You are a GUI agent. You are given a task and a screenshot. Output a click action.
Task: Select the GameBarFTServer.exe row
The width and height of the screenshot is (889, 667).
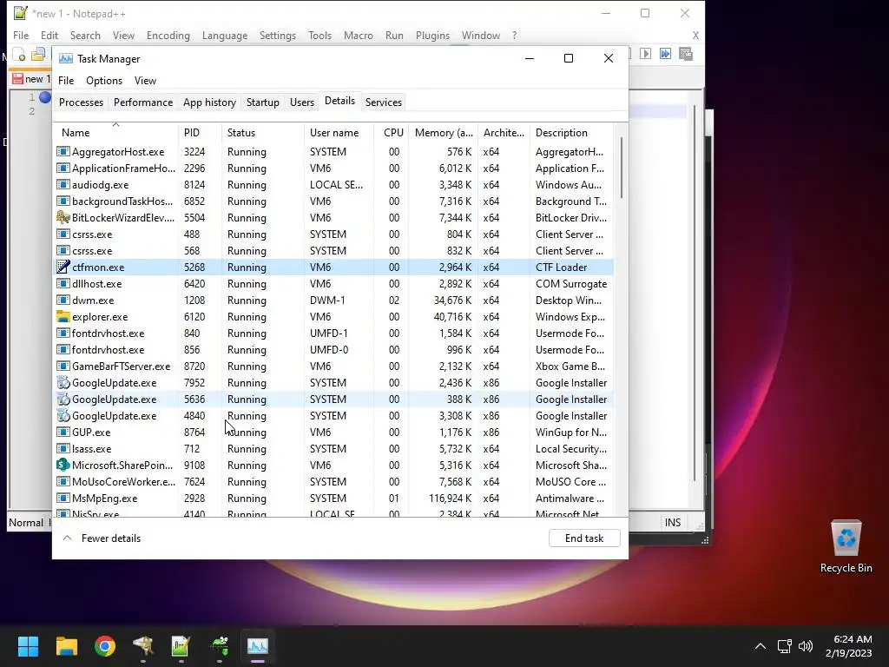(334, 367)
